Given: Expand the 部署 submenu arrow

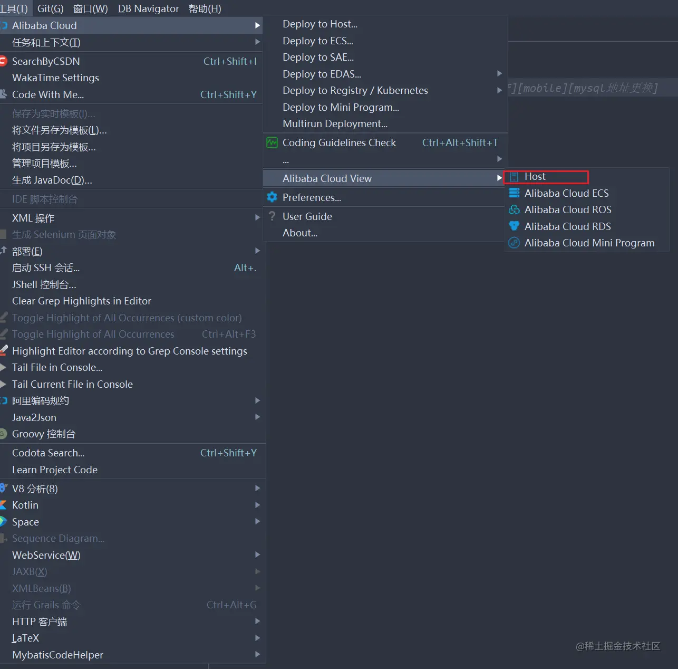Looking at the screenshot, I should pyautogui.click(x=257, y=251).
